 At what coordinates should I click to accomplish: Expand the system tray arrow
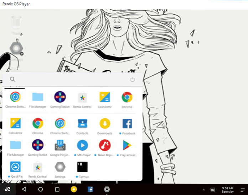coord(204,190)
